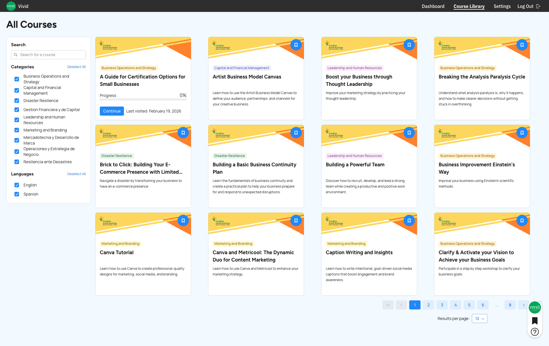
Task: Uncheck Marketing and Branding category
Action: [x=17, y=130]
